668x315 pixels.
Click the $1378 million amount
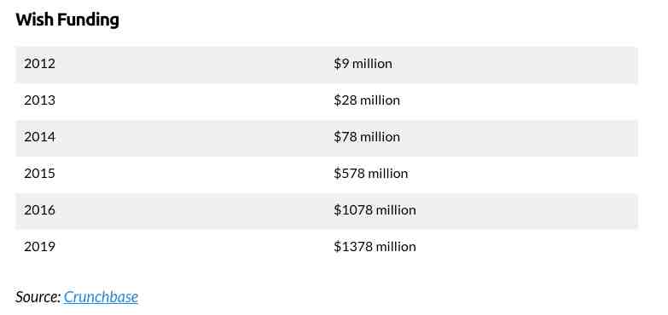(375, 247)
